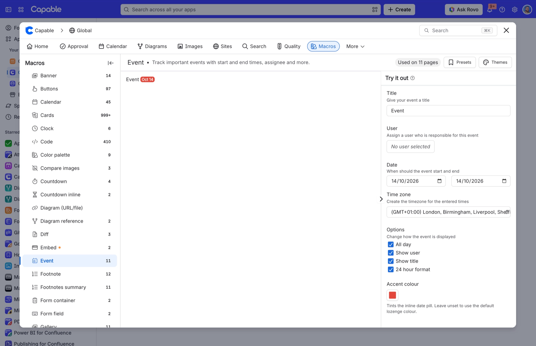Switch to the Home tab

click(x=38, y=46)
